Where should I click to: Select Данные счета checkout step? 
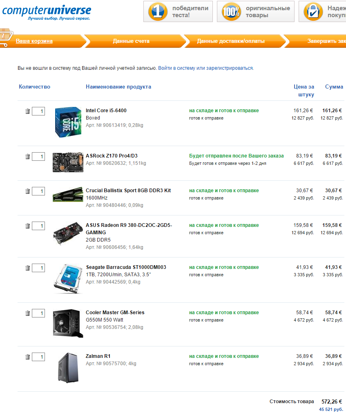(x=131, y=41)
